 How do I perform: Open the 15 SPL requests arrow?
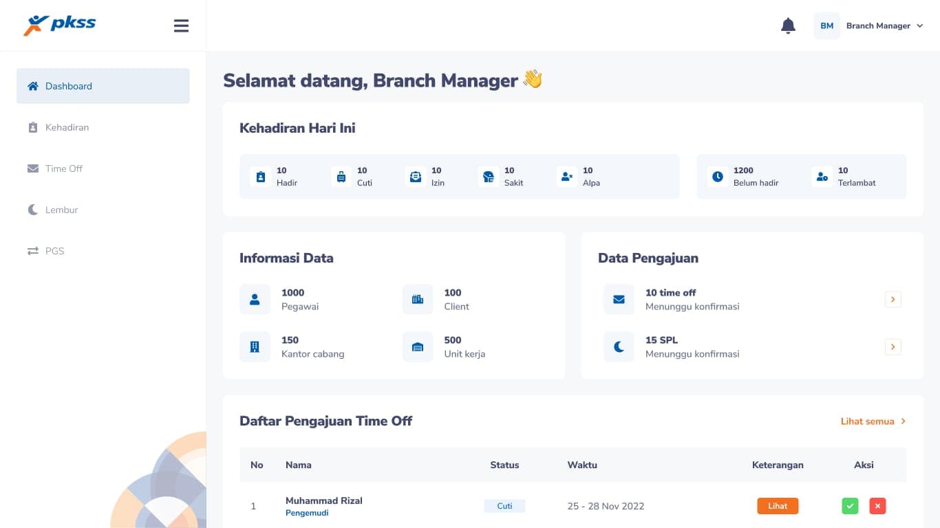(893, 346)
